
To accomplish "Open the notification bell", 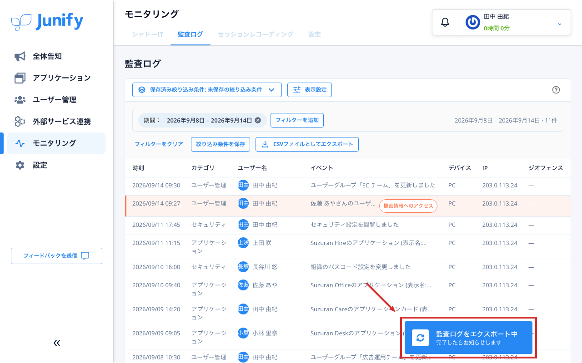I will (445, 22).
